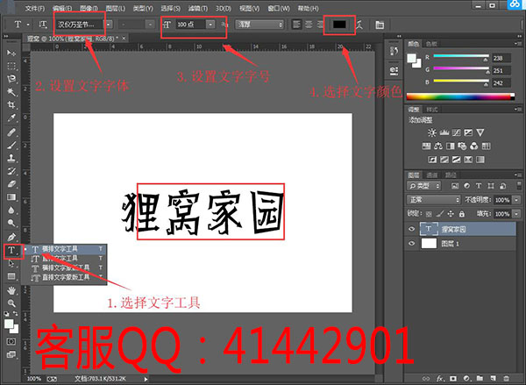The width and height of the screenshot is (526, 385).
Task: Toggle pixel layer filter
Action: coord(455,186)
